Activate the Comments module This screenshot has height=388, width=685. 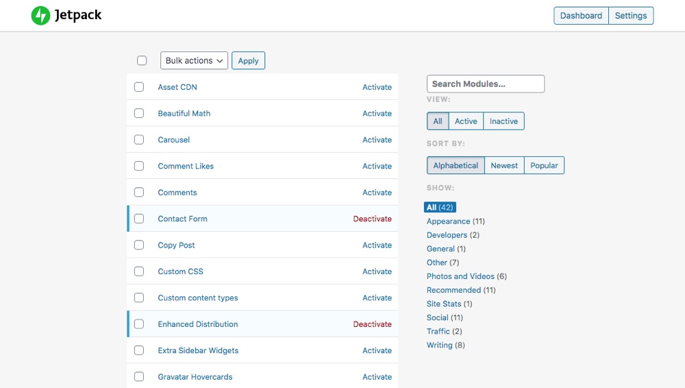coord(377,192)
